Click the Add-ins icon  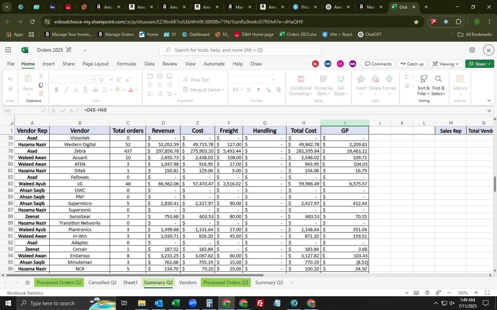(460, 79)
